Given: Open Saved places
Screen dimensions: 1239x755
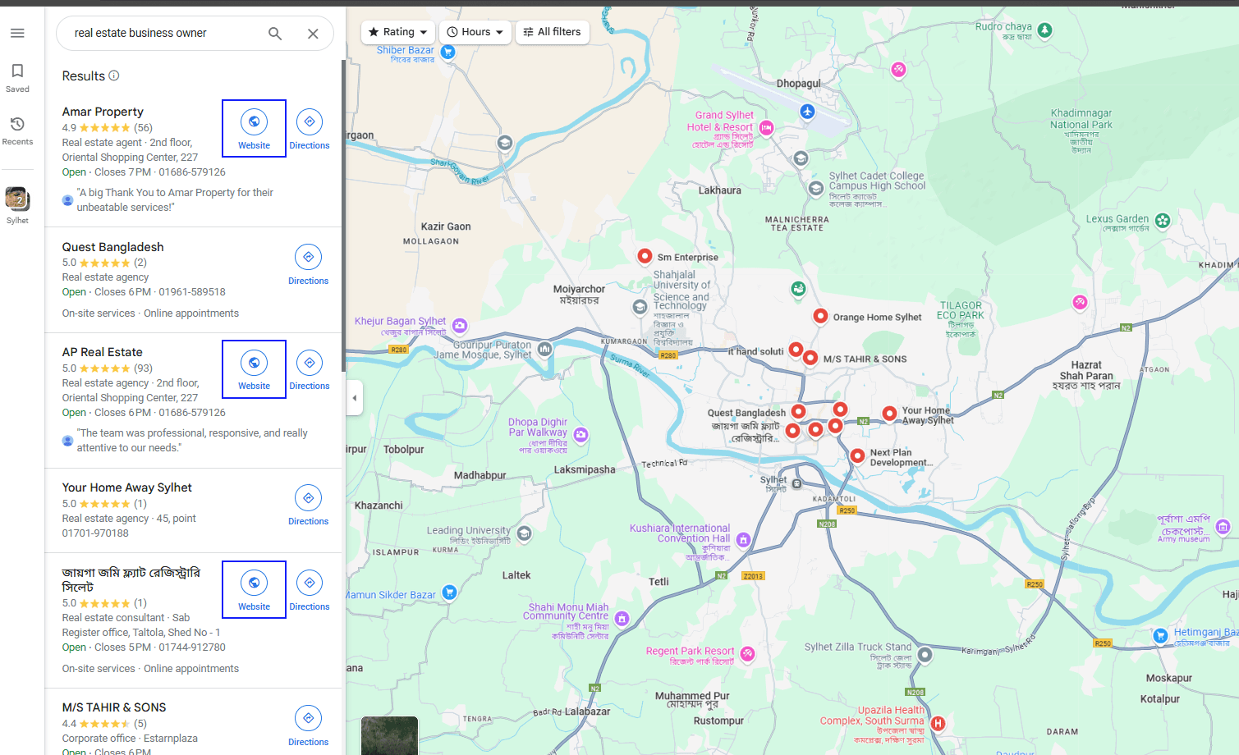Looking at the screenshot, I should click(17, 78).
